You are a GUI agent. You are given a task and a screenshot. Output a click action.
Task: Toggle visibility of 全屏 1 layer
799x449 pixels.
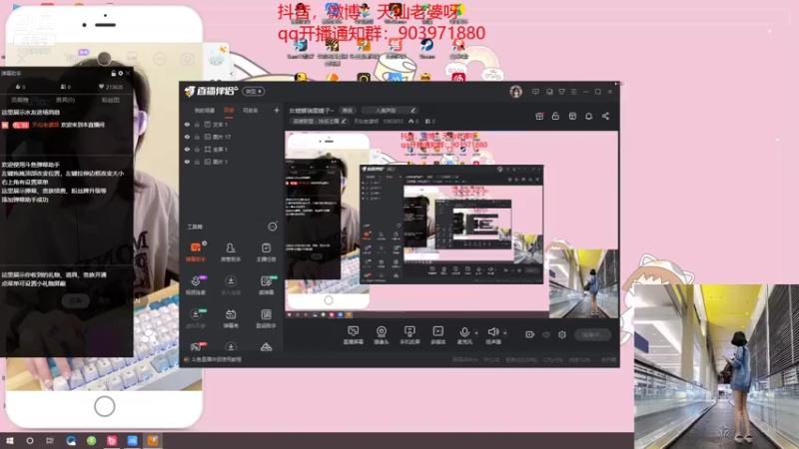tap(187, 149)
